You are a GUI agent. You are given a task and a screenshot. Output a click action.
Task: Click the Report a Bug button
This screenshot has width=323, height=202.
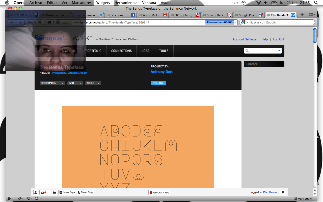159,192
